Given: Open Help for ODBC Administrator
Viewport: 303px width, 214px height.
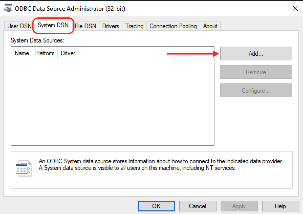Looking at the screenshot, I should pos(280,206).
